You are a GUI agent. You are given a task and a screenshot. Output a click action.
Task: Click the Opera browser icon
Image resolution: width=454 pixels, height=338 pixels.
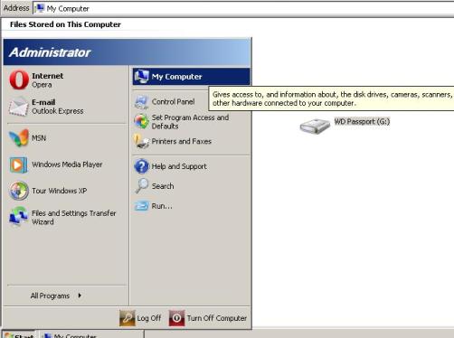click(x=19, y=80)
